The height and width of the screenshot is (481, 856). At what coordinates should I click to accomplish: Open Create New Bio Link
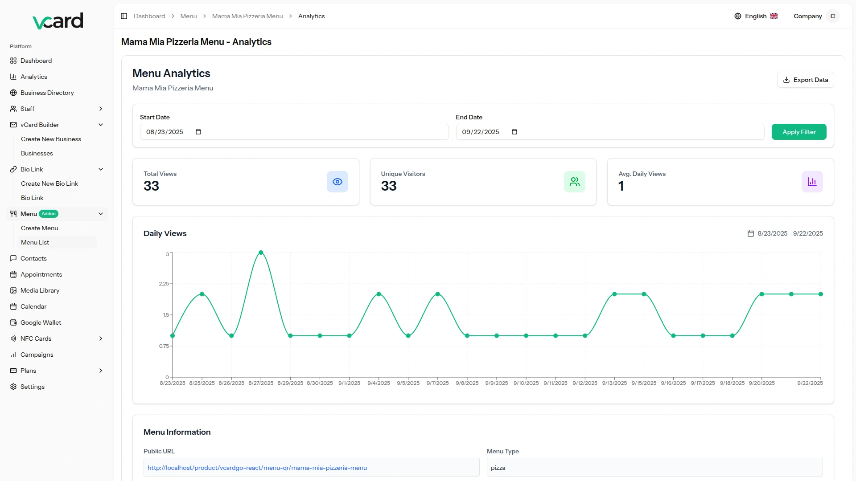pyautogui.click(x=49, y=183)
